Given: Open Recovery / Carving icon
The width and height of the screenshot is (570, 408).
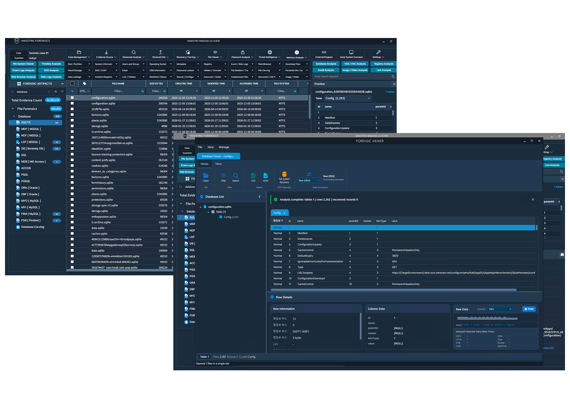Looking at the screenshot, I should (x=188, y=52).
